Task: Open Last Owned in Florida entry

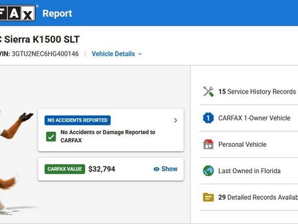Action: 249,171
